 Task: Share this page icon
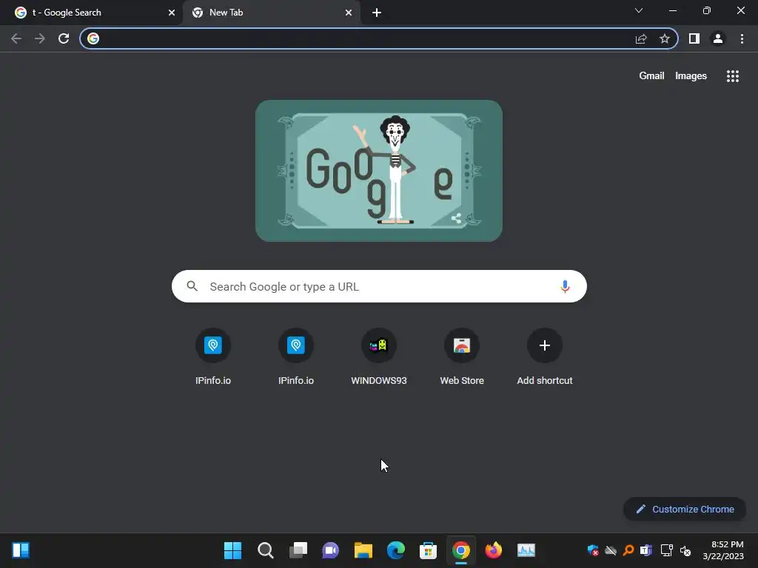pyautogui.click(x=641, y=38)
